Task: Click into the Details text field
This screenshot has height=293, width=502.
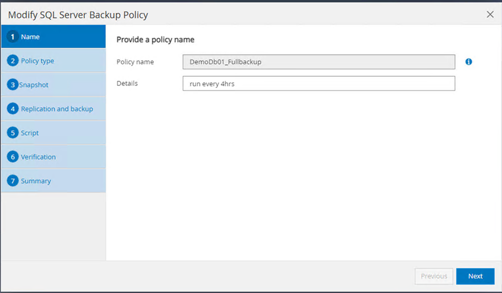Action: tap(319, 83)
